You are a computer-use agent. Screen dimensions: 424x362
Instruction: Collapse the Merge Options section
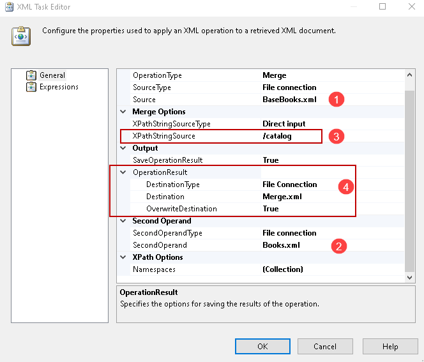(123, 112)
